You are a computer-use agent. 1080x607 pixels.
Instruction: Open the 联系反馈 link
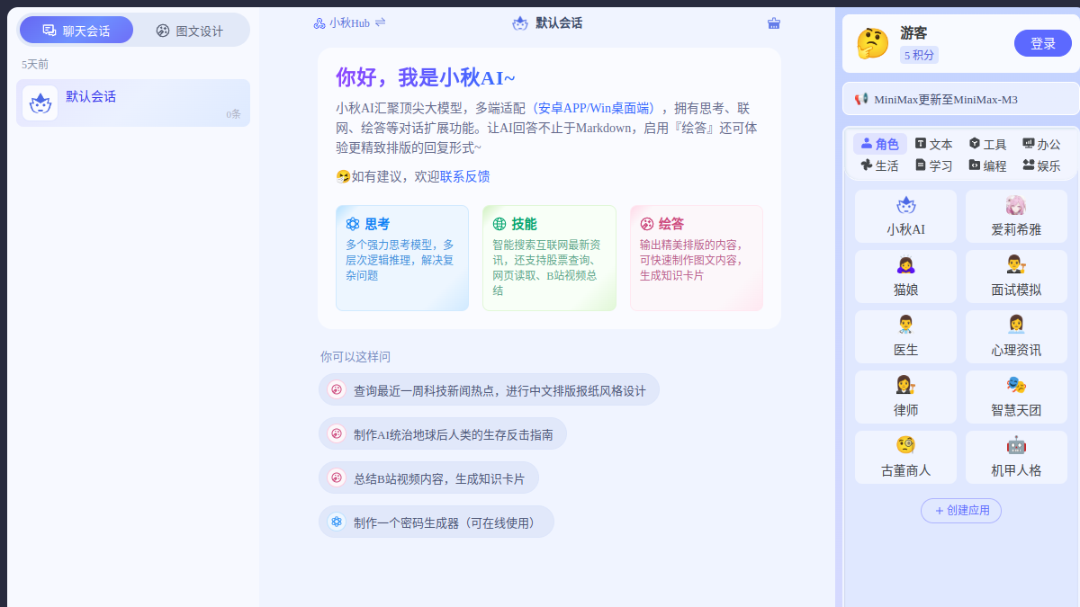click(465, 176)
